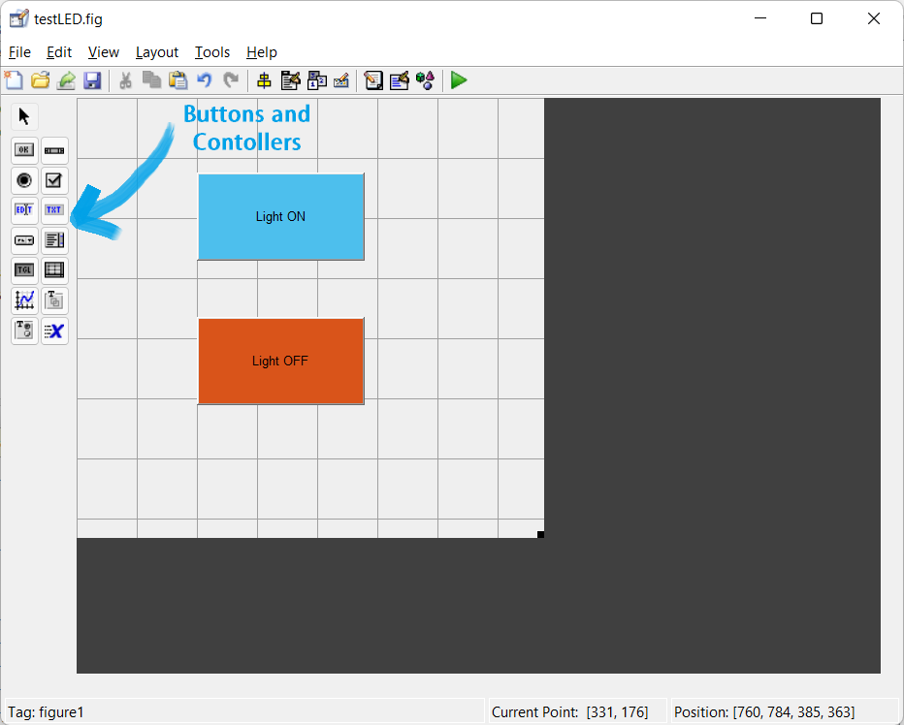Pick the Push Button component
This screenshot has height=725, width=904.
point(24,150)
